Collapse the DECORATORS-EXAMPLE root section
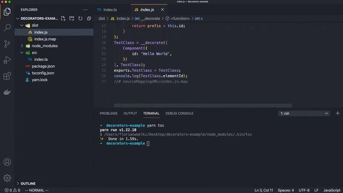The width and height of the screenshot is (343, 193). (18, 19)
